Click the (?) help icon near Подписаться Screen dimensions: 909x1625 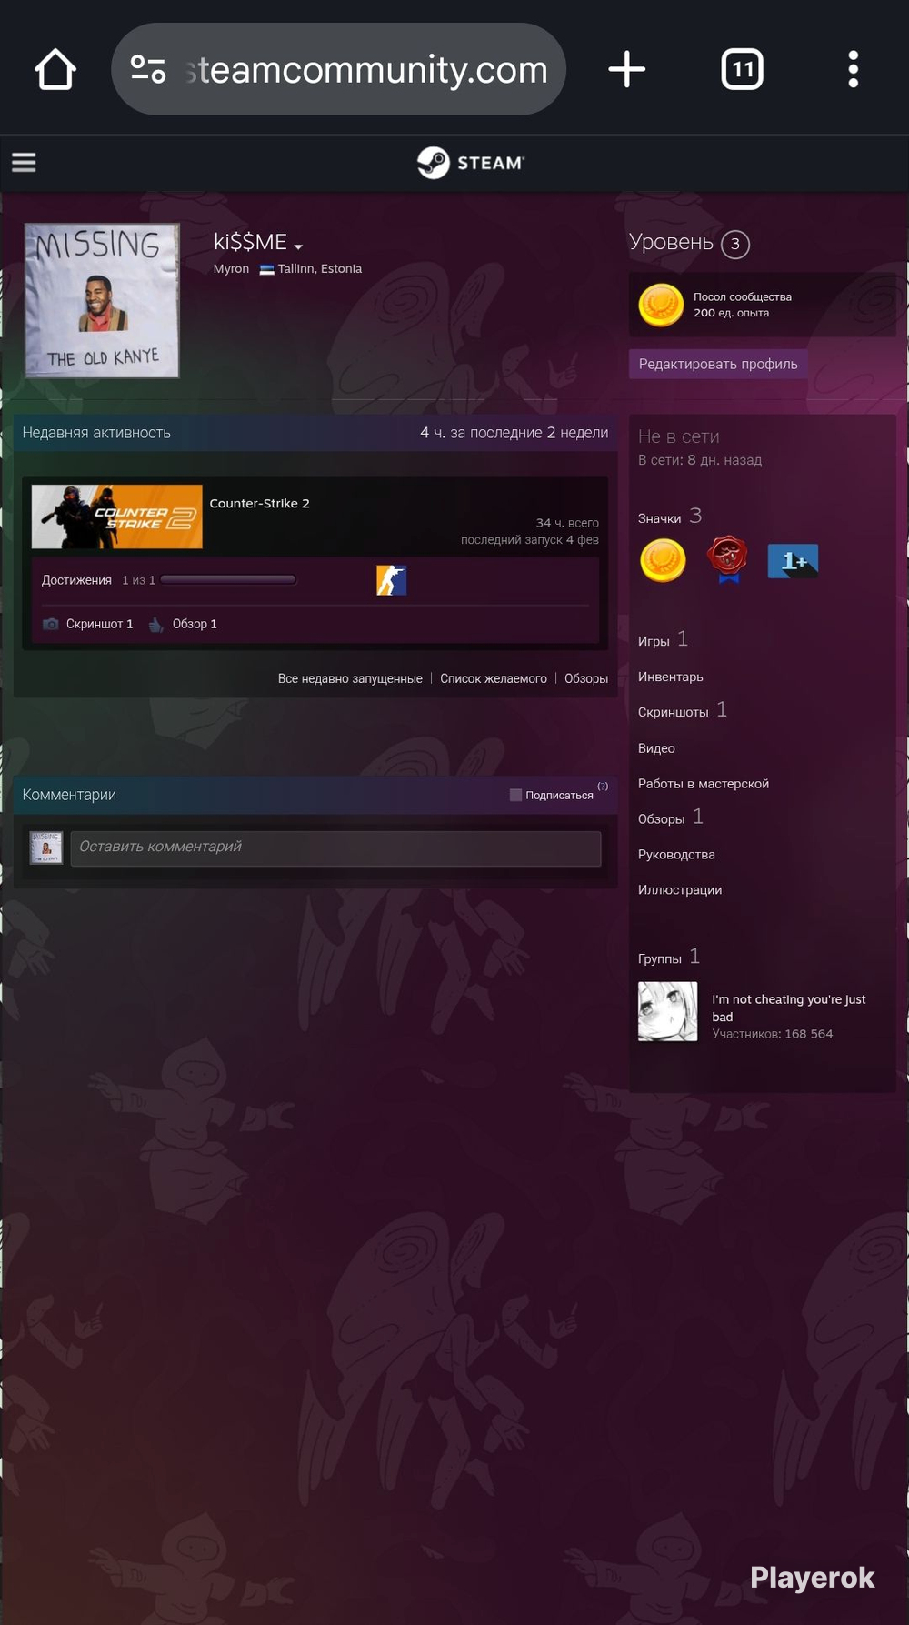point(603,786)
